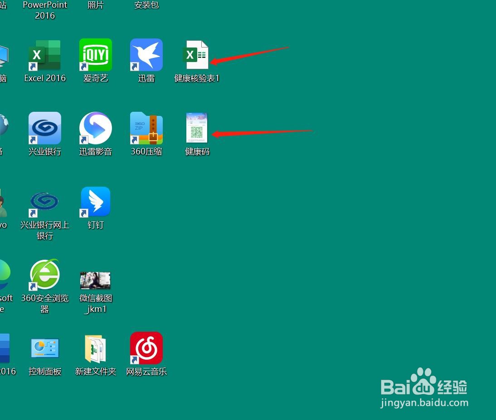Click the 爱奇艺 text label

[96, 78]
